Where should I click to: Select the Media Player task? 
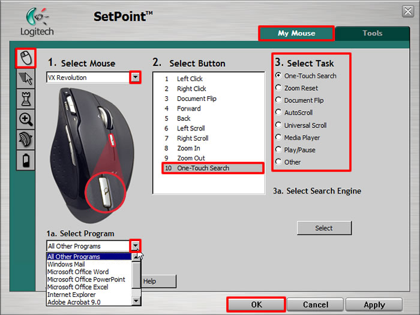(278, 138)
